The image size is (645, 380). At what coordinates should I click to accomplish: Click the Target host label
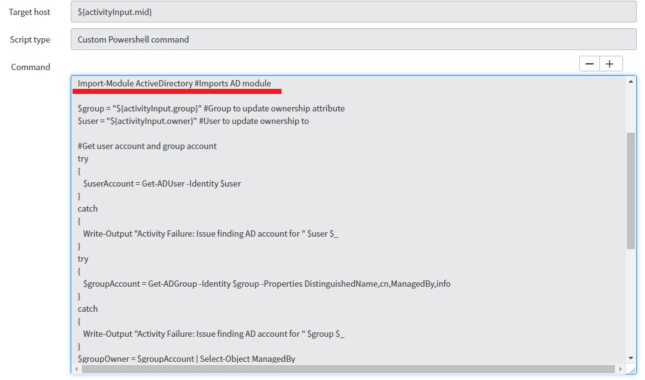tap(29, 12)
